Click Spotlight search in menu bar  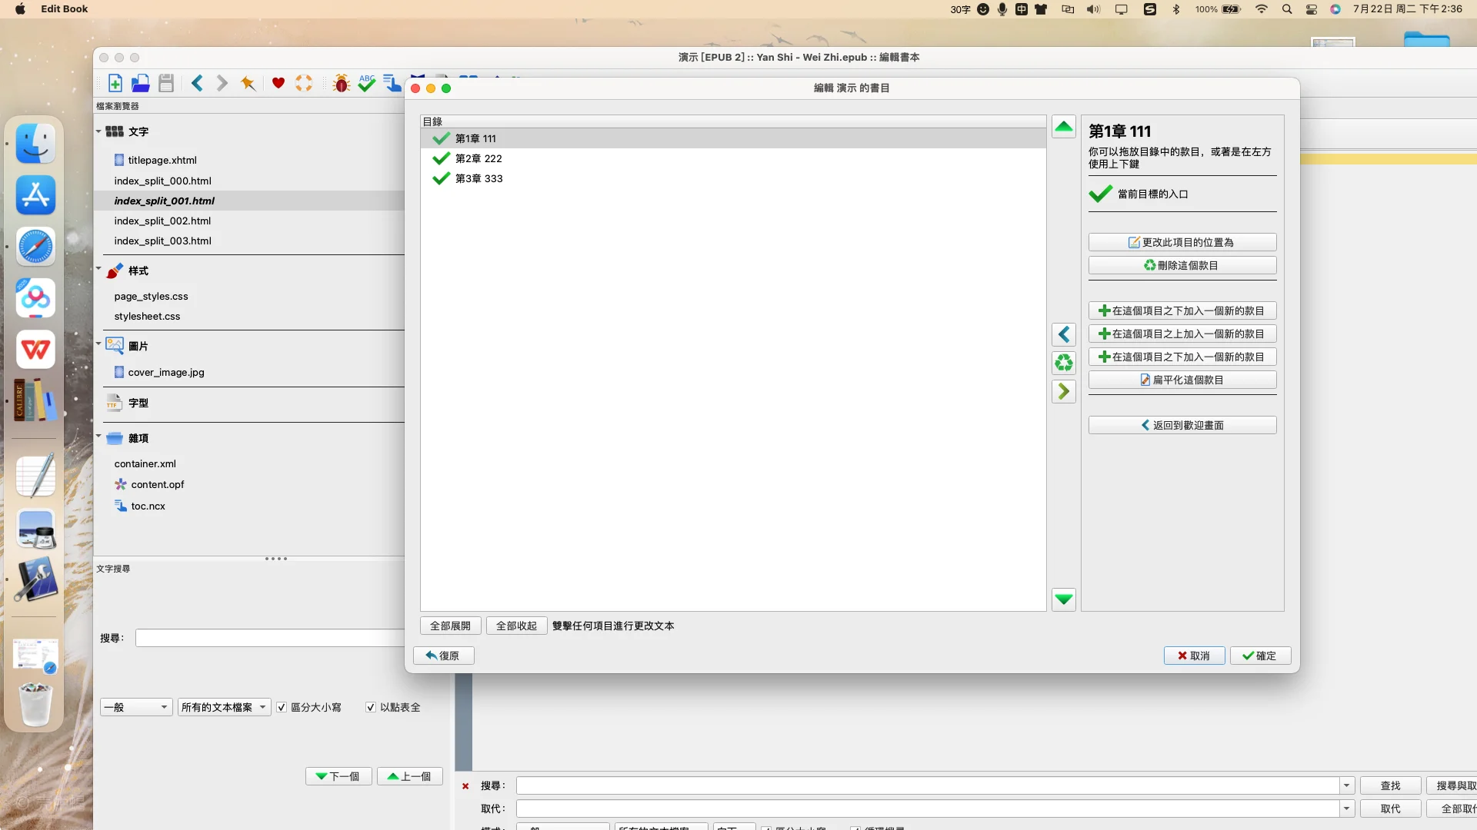coord(1287,9)
